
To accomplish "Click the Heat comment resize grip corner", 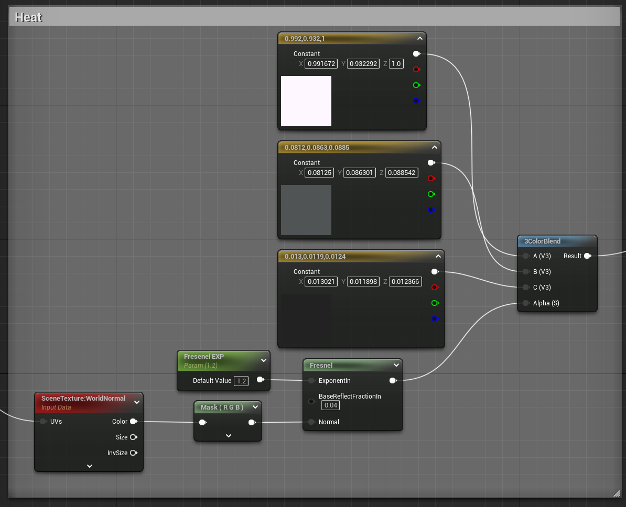I will pos(617,493).
